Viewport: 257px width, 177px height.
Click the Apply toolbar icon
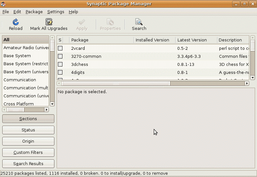(x=82, y=22)
